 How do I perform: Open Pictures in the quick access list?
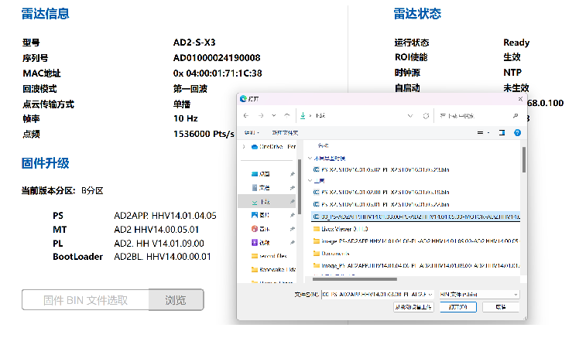pos(261,215)
